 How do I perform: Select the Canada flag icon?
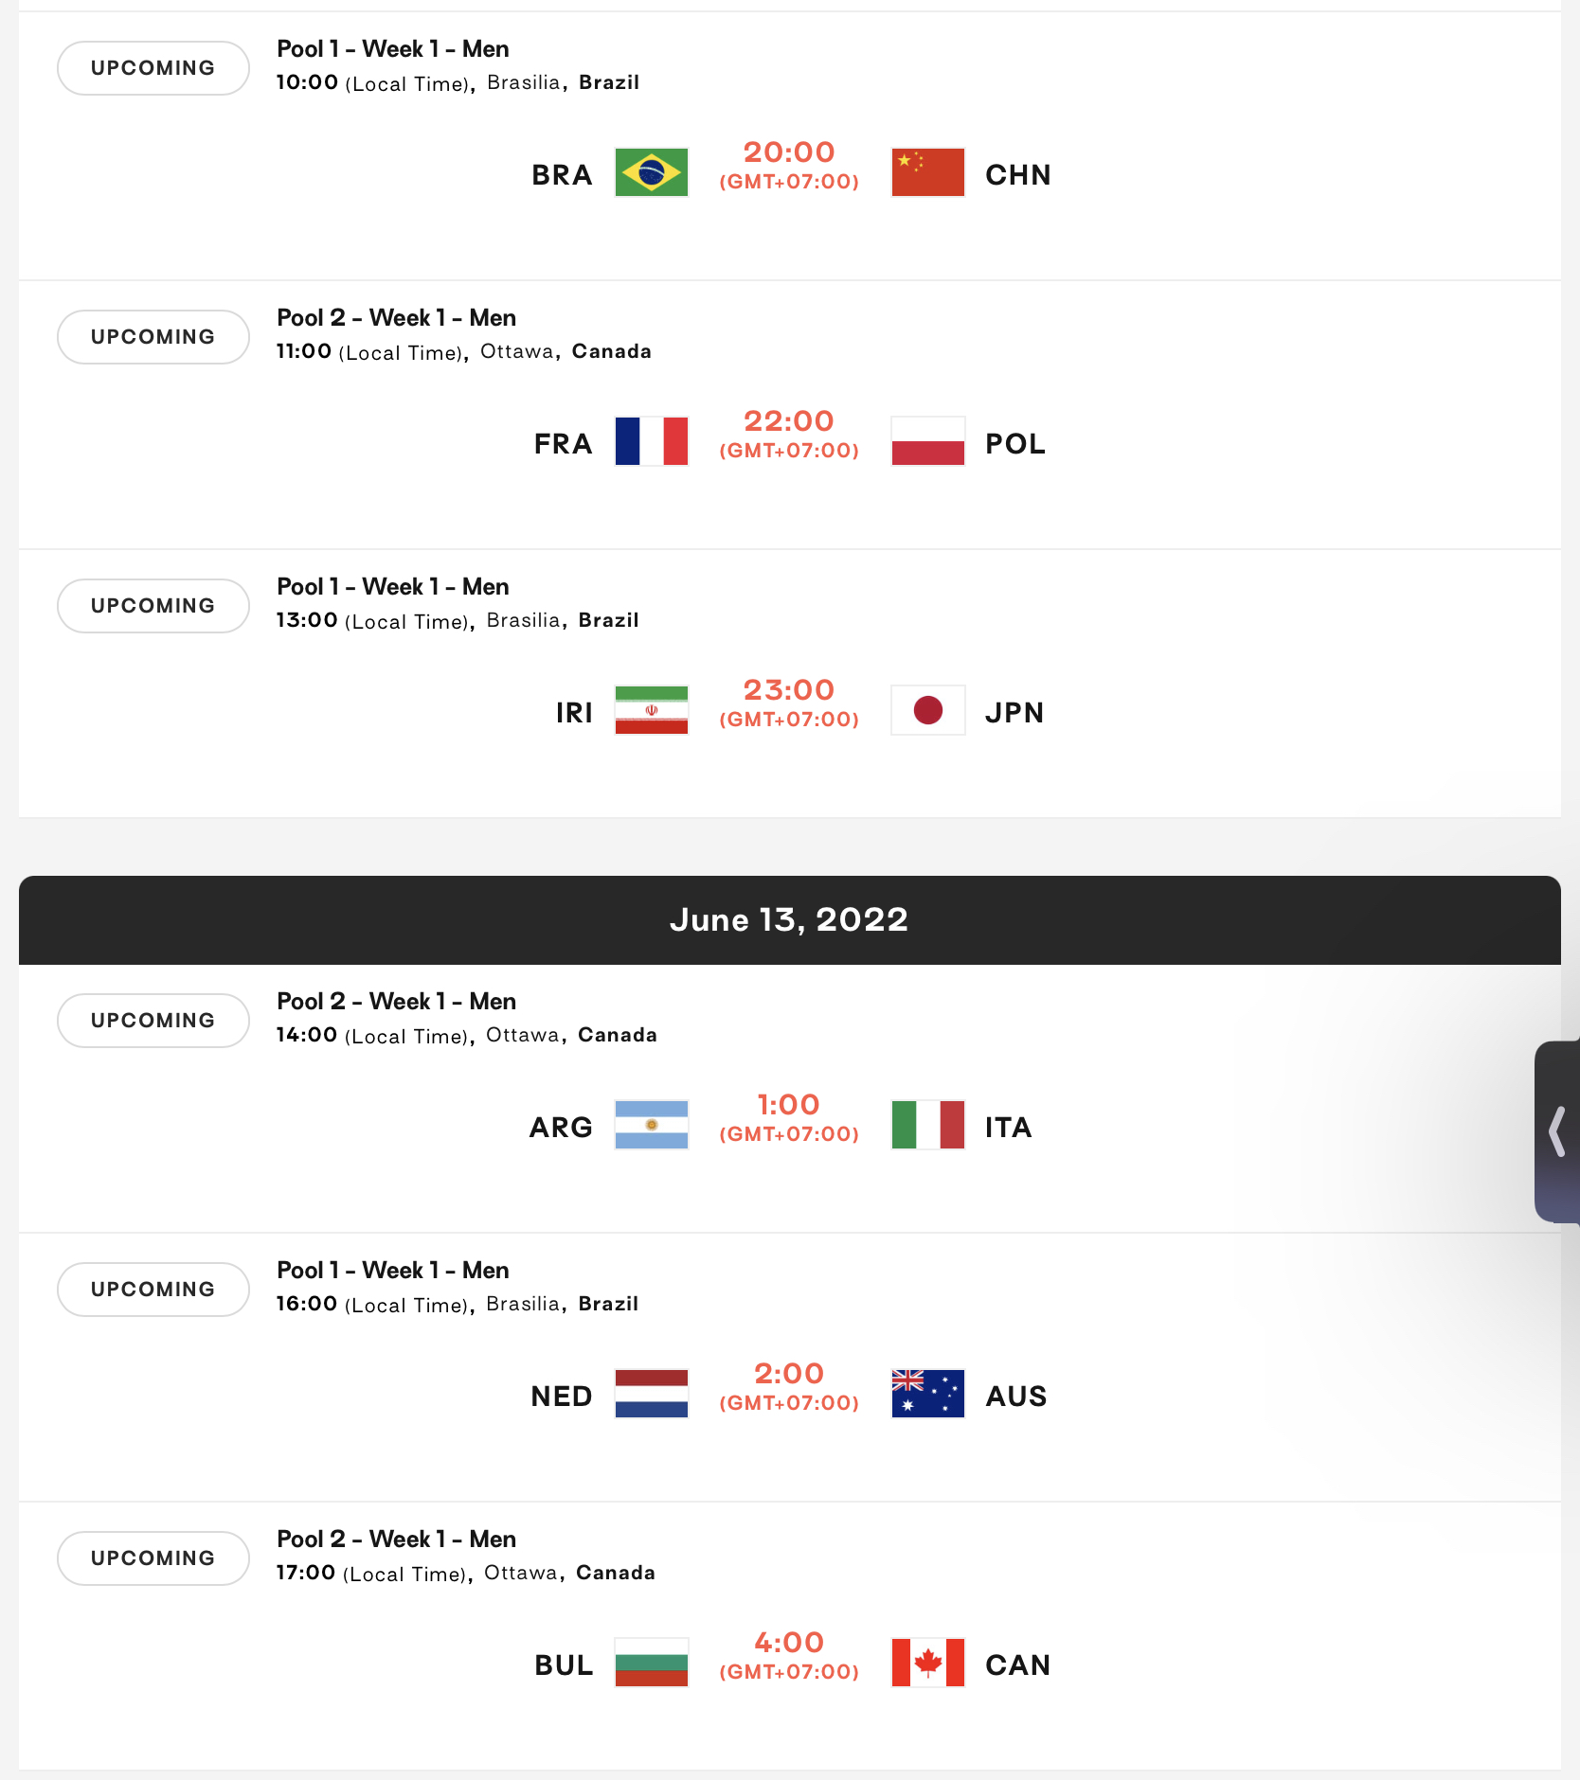(x=928, y=1663)
